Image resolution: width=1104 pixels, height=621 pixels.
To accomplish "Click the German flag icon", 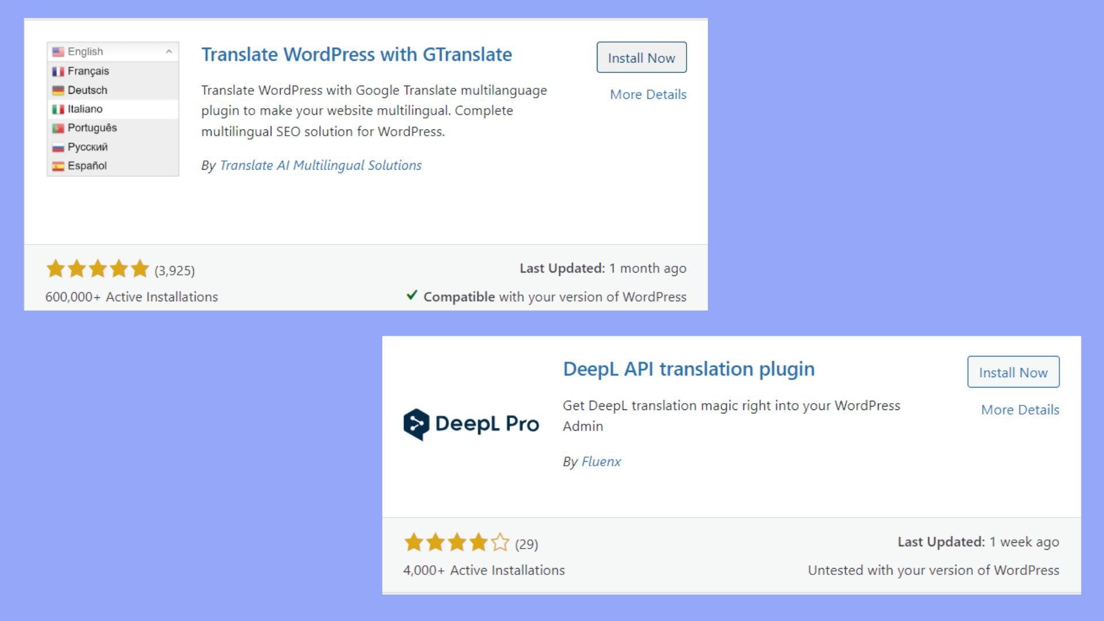I will click(58, 90).
